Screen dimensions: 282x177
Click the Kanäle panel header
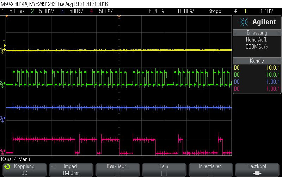pos(257,61)
